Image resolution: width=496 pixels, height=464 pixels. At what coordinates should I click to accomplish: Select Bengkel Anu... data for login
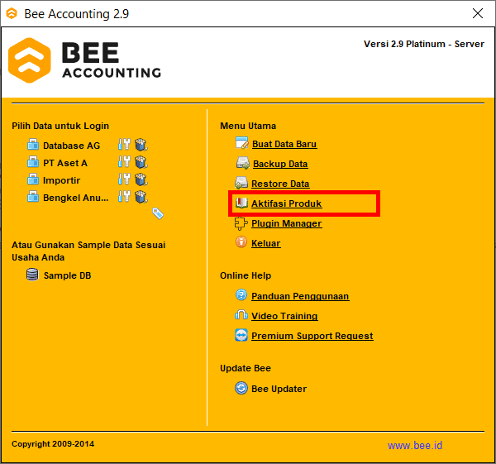point(76,198)
